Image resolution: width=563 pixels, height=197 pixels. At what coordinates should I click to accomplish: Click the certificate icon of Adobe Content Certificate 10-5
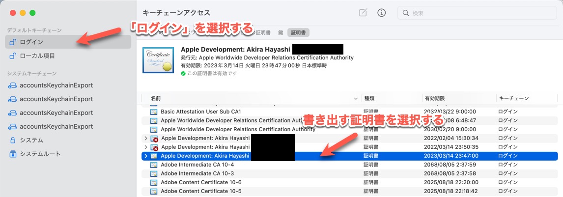[154, 191]
